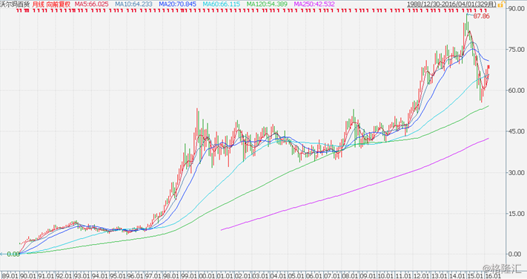527x279 pixels.
Task: Click the orange unlock padlock icon
Action: [501, 4]
